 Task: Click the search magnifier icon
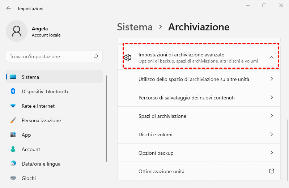point(96,56)
